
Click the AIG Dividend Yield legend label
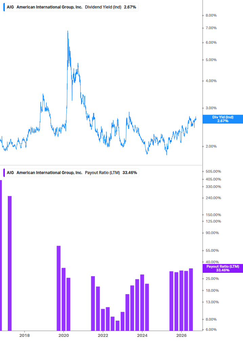pos(71,7)
